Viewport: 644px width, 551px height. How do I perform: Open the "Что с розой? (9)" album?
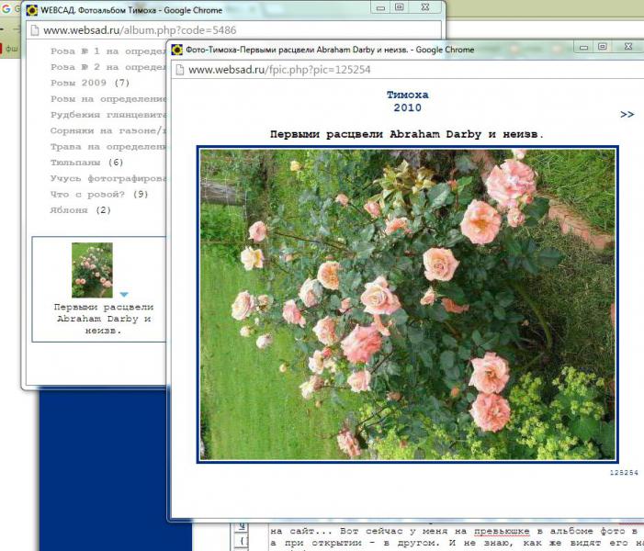pos(99,195)
